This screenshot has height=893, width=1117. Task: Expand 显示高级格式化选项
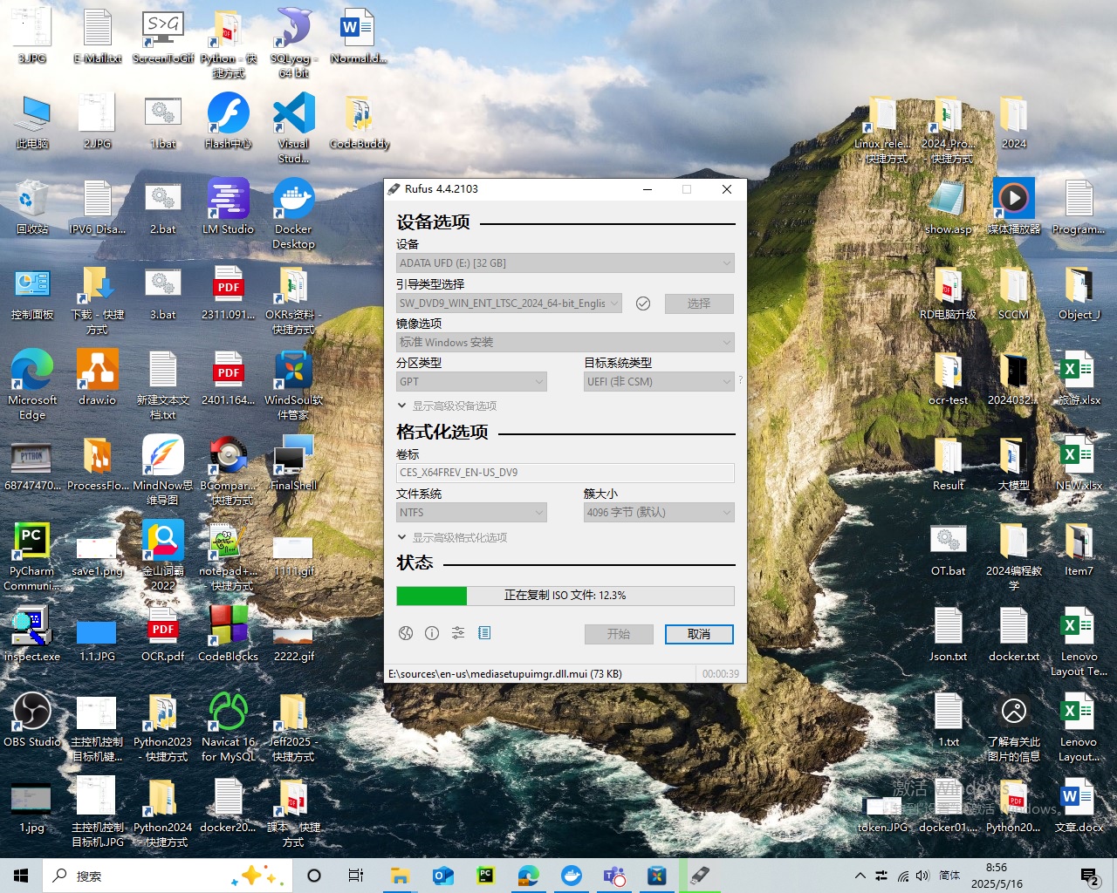click(x=452, y=537)
